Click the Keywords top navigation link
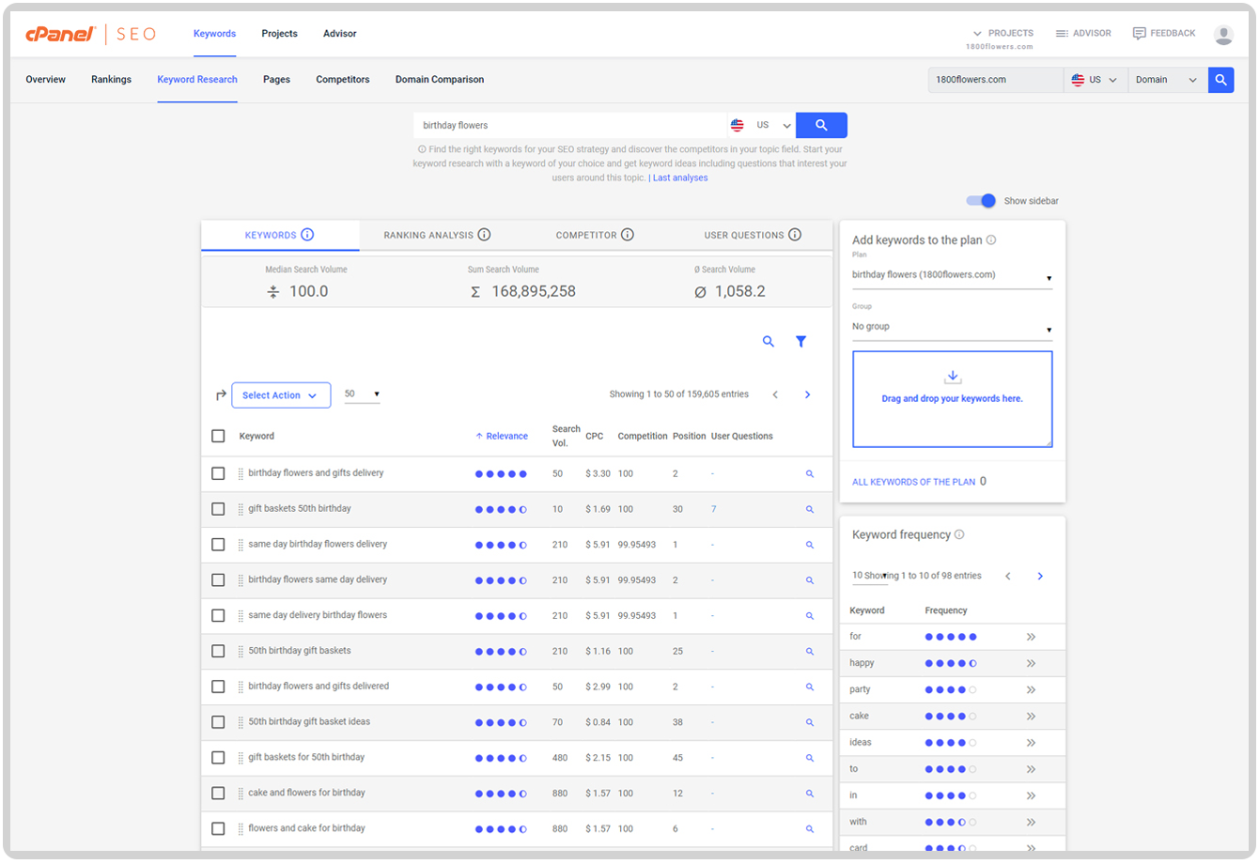This screenshot has width=1259, height=864. coord(214,34)
